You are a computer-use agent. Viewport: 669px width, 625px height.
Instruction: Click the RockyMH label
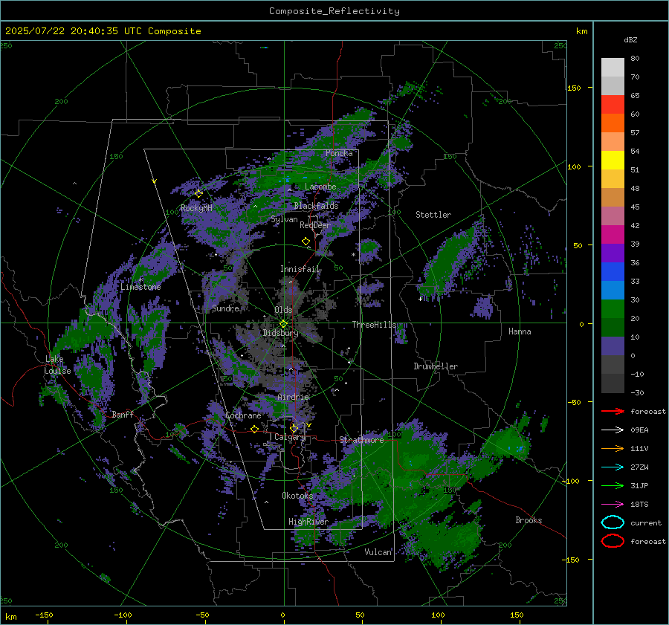(x=196, y=208)
